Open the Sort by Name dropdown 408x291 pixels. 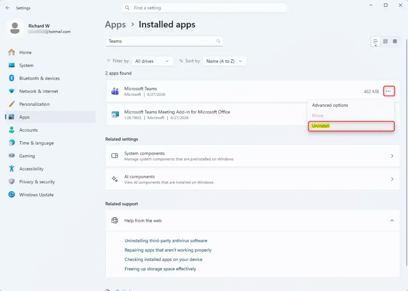coord(224,61)
